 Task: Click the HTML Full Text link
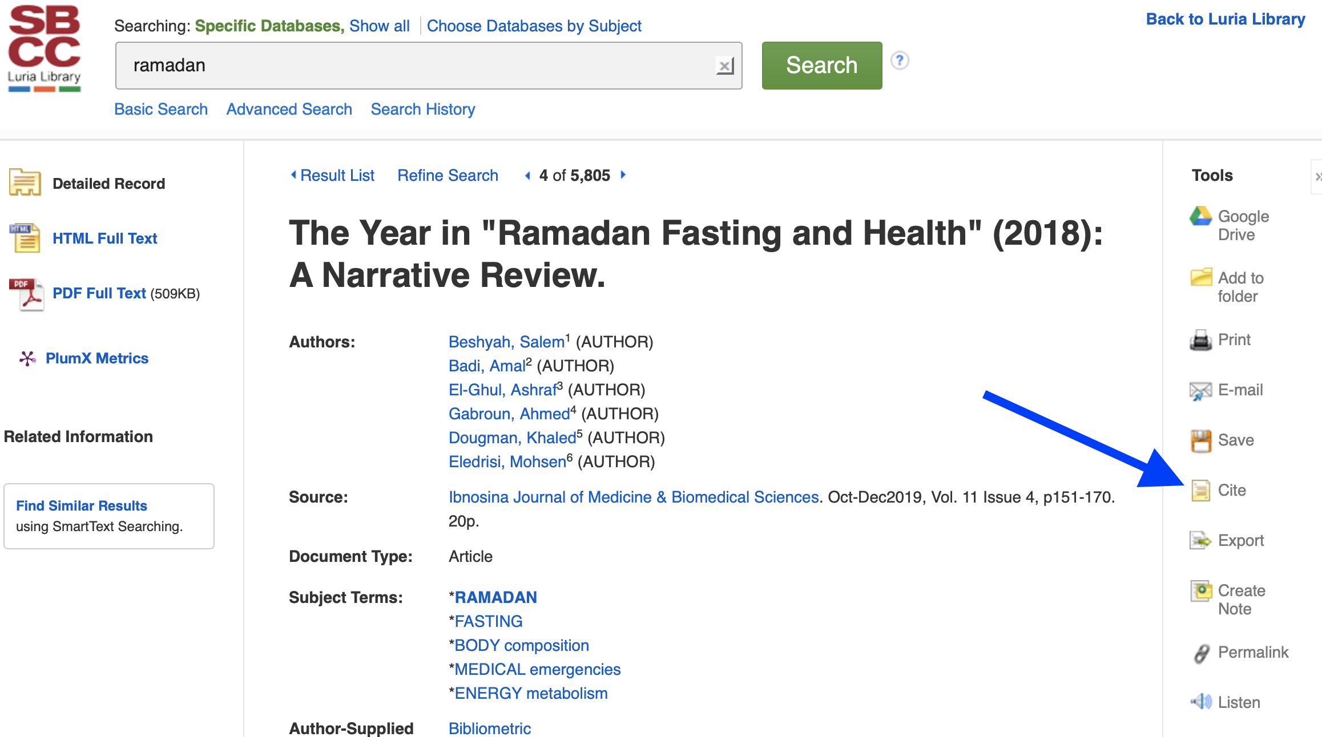pyautogui.click(x=103, y=238)
